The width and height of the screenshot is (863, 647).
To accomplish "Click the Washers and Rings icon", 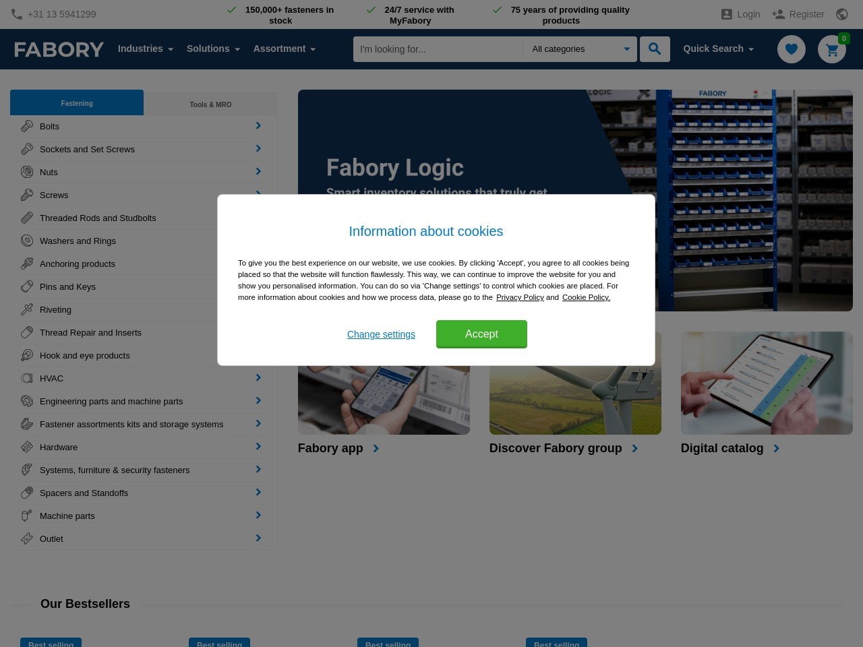I will [27, 241].
